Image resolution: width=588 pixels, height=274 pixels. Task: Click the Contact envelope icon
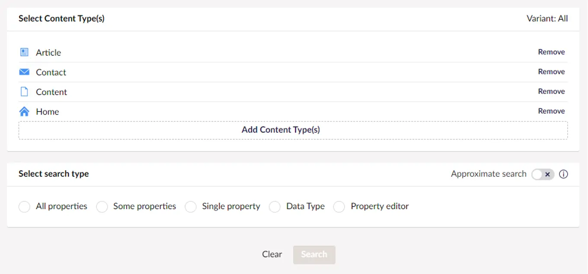pyautogui.click(x=24, y=72)
